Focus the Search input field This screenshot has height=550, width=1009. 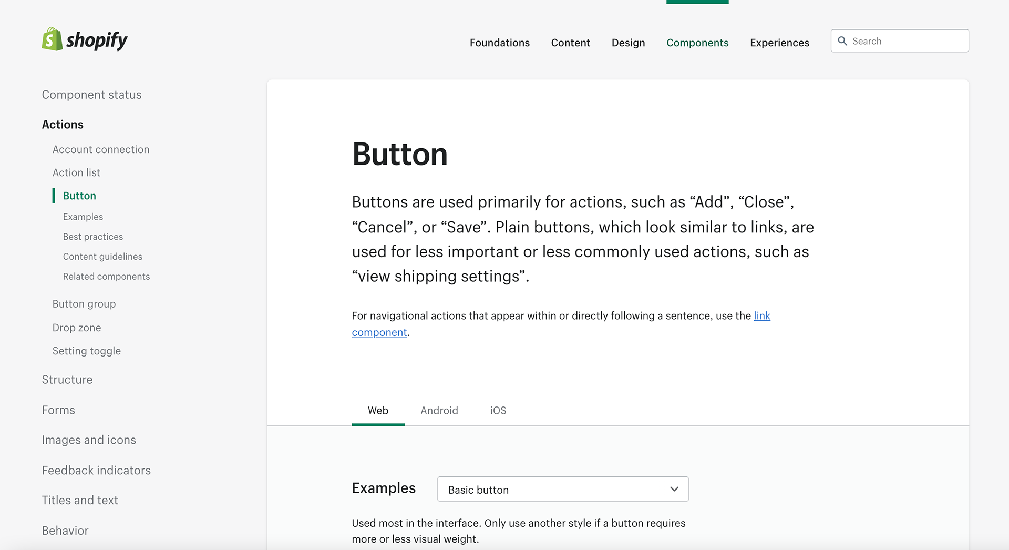point(900,41)
